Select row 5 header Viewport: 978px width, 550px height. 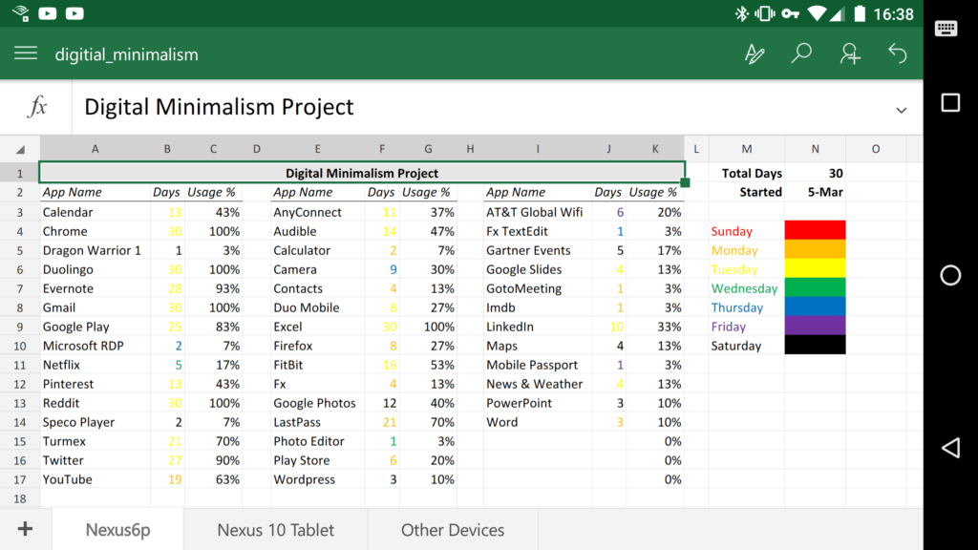click(x=20, y=251)
